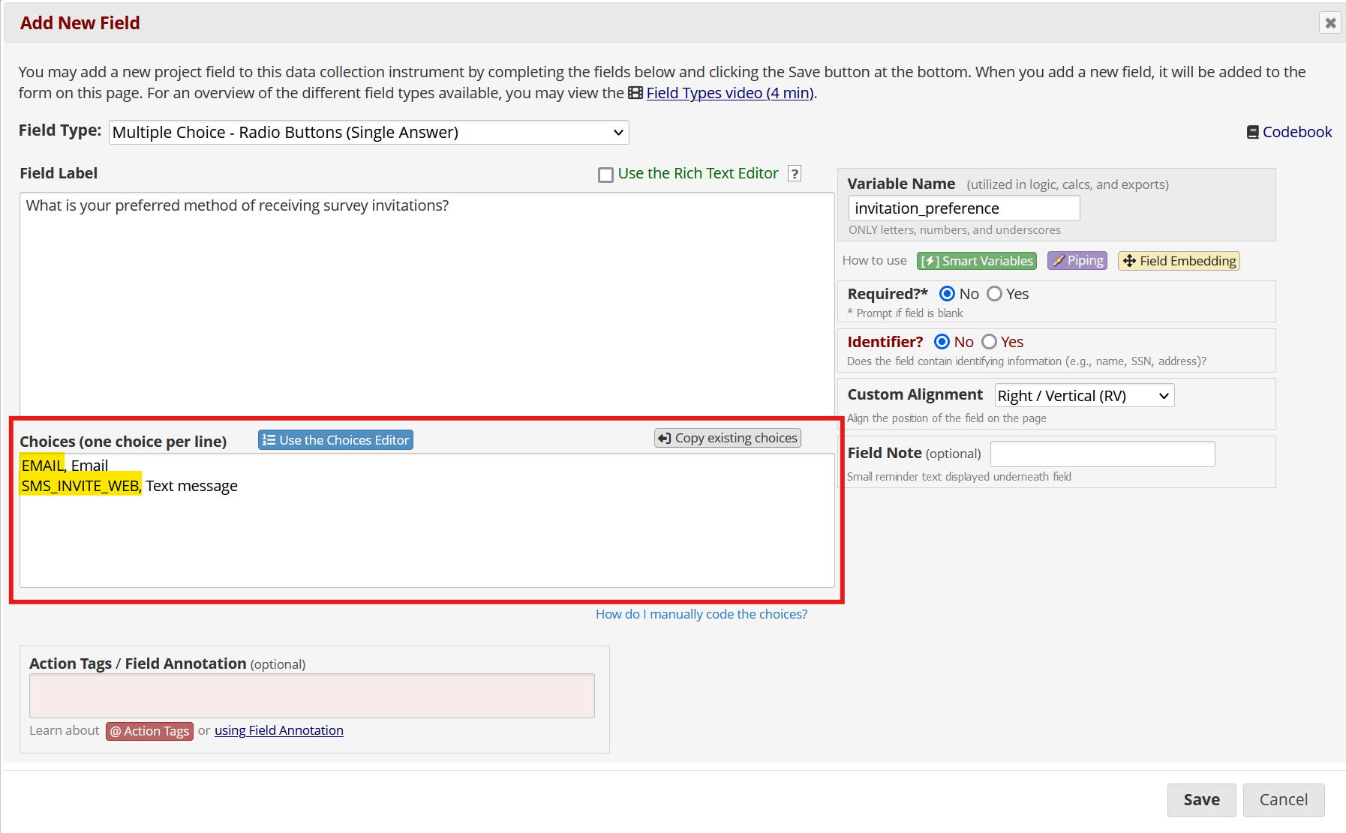Screen dimensions: 1346x833
Task: Click inside the Choices text area
Action: [427, 520]
